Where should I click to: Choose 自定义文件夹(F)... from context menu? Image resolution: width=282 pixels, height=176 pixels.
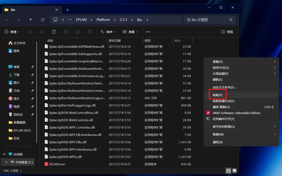click(241, 87)
